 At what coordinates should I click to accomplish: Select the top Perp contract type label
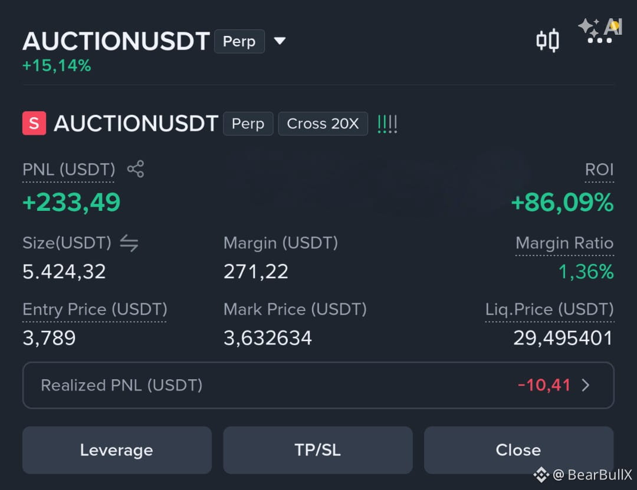(239, 41)
